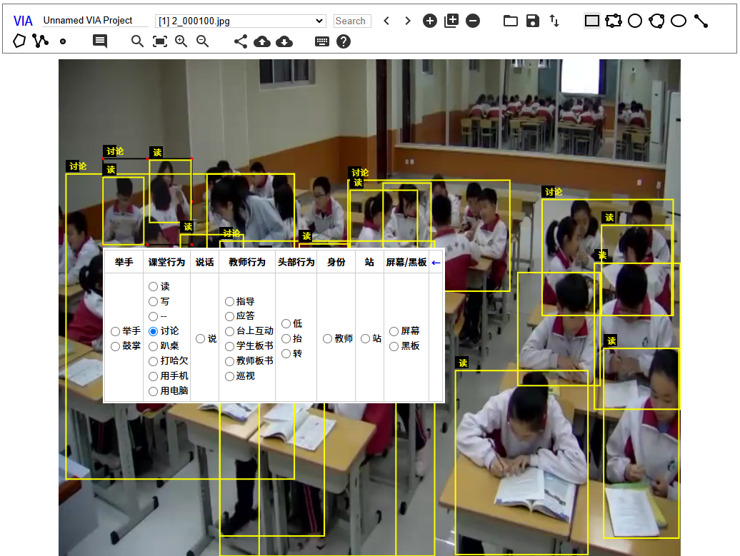Screen dimensions: 740x556
Task: Fit image to screen icon
Action: coord(160,41)
